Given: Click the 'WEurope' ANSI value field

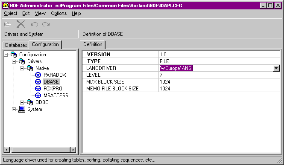Looking at the screenshot, I should click(x=216, y=68).
